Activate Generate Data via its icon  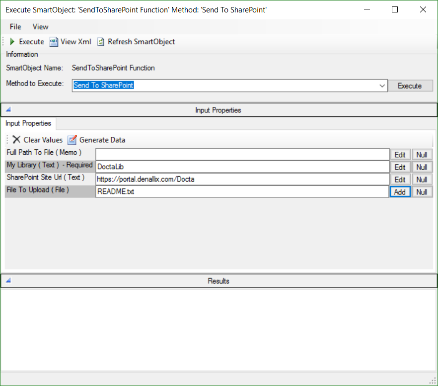[73, 140]
